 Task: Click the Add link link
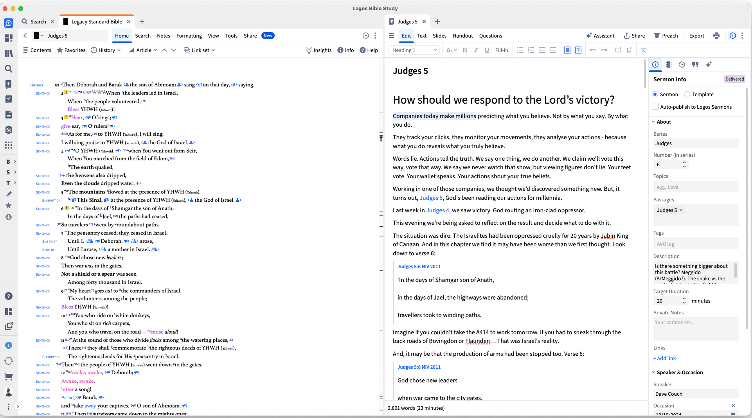click(x=664, y=358)
